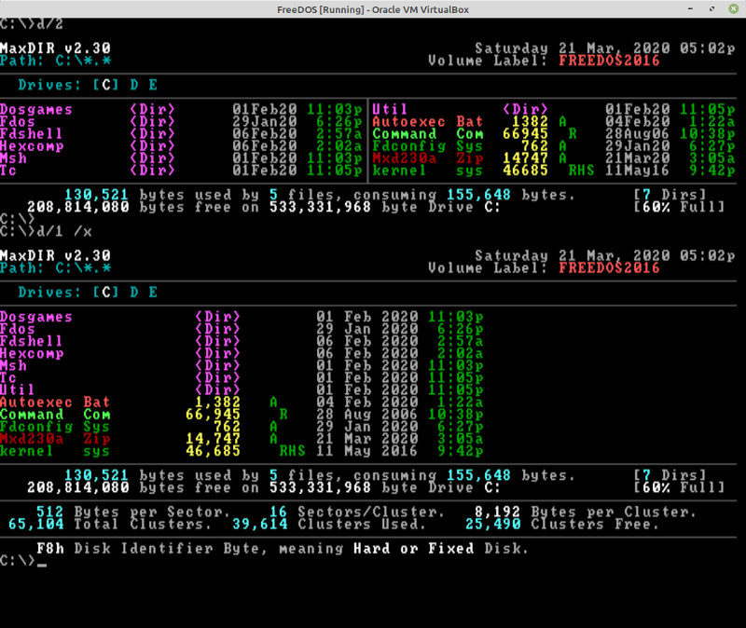746x628 pixels.
Task: Click the "FreeDOS [Running] - Oracle VM VirtualBox" title
Action: [x=373, y=9]
